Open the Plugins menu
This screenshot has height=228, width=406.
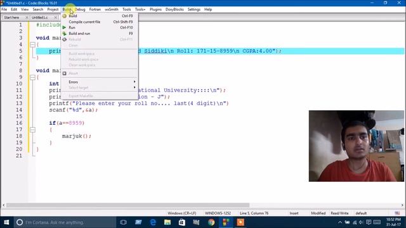point(155,9)
